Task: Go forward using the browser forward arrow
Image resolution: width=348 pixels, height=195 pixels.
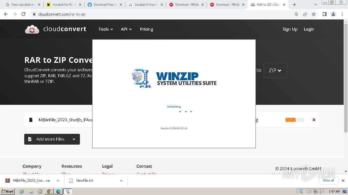Action: (x=15, y=14)
